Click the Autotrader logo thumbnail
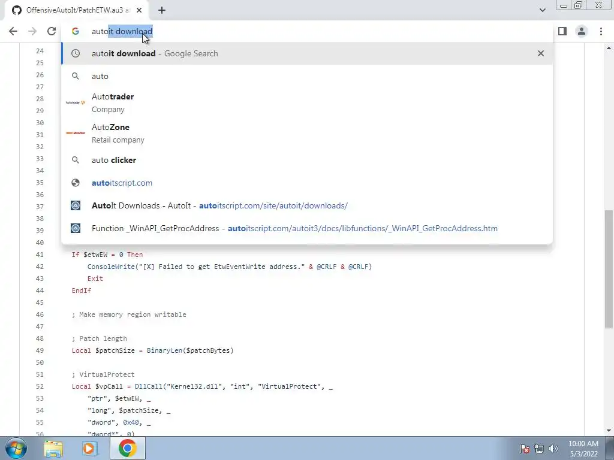614x460 pixels. pyautogui.click(x=75, y=102)
